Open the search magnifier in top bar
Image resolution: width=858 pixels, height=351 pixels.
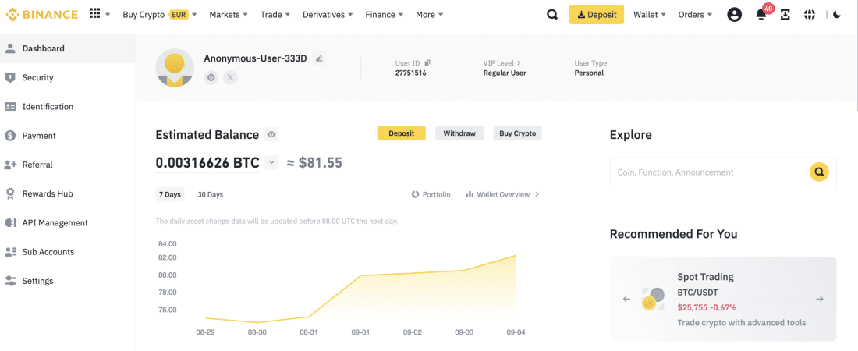[552, 15]
